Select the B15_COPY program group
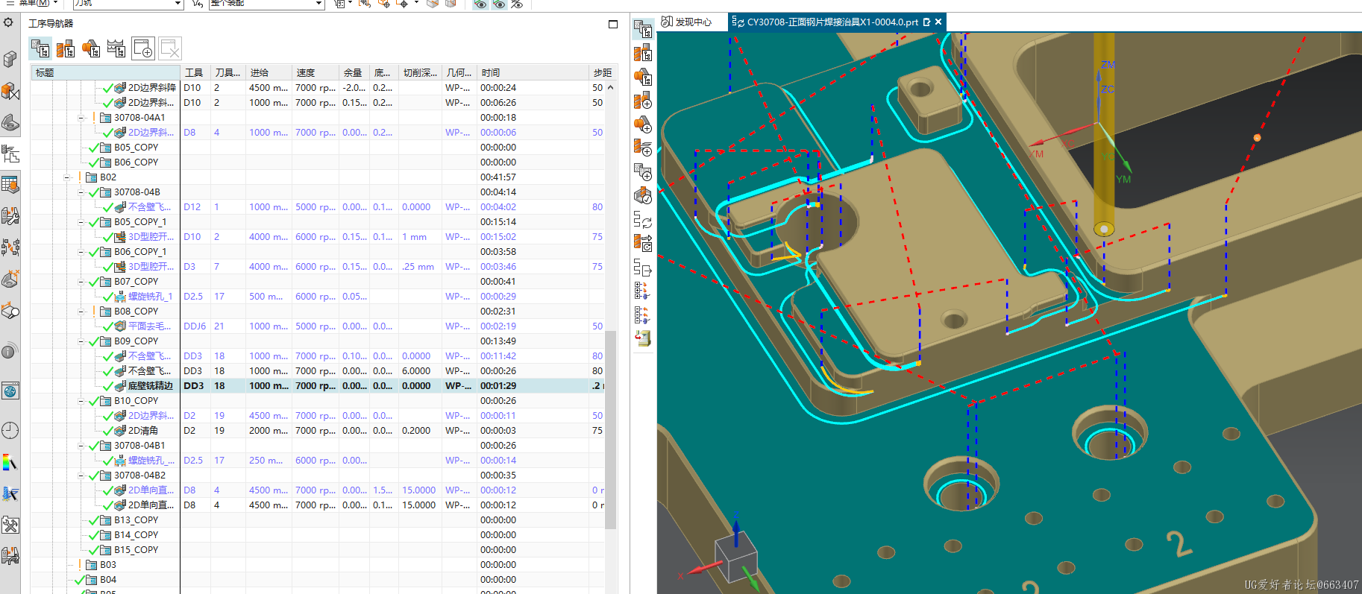Viewport: 1362px width, 594px height. pyautogui.click(x=136, y=550)
